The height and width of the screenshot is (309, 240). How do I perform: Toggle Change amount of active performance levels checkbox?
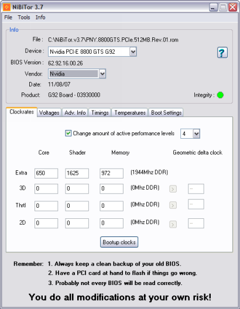tap(68, 133)
